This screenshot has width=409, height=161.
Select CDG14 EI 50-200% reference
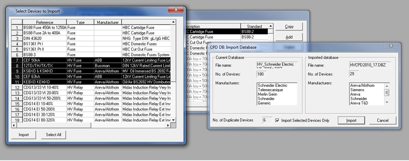tap(45, 109)
